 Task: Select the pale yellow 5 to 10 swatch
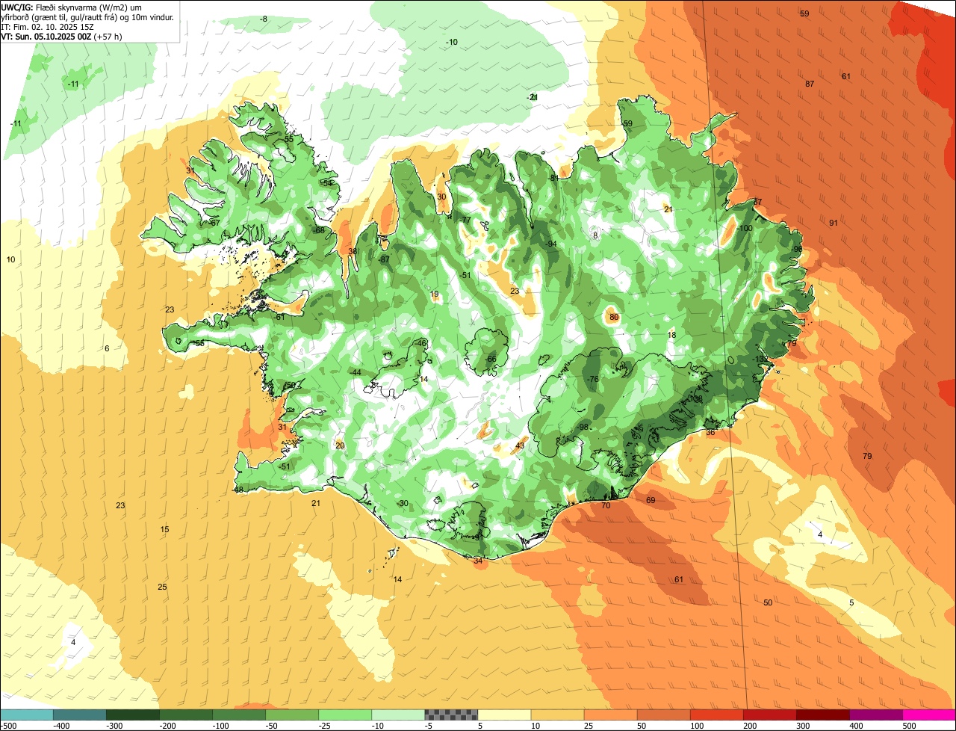(504, 715)
